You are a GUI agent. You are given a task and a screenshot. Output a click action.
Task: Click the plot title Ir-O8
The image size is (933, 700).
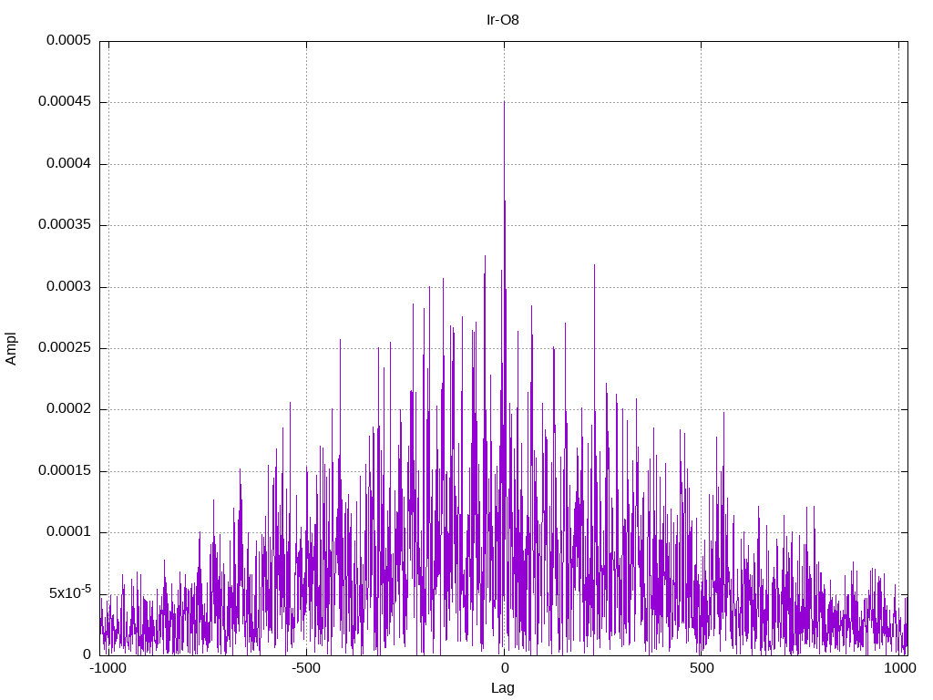pyautogui.click(x=503, y=20)
